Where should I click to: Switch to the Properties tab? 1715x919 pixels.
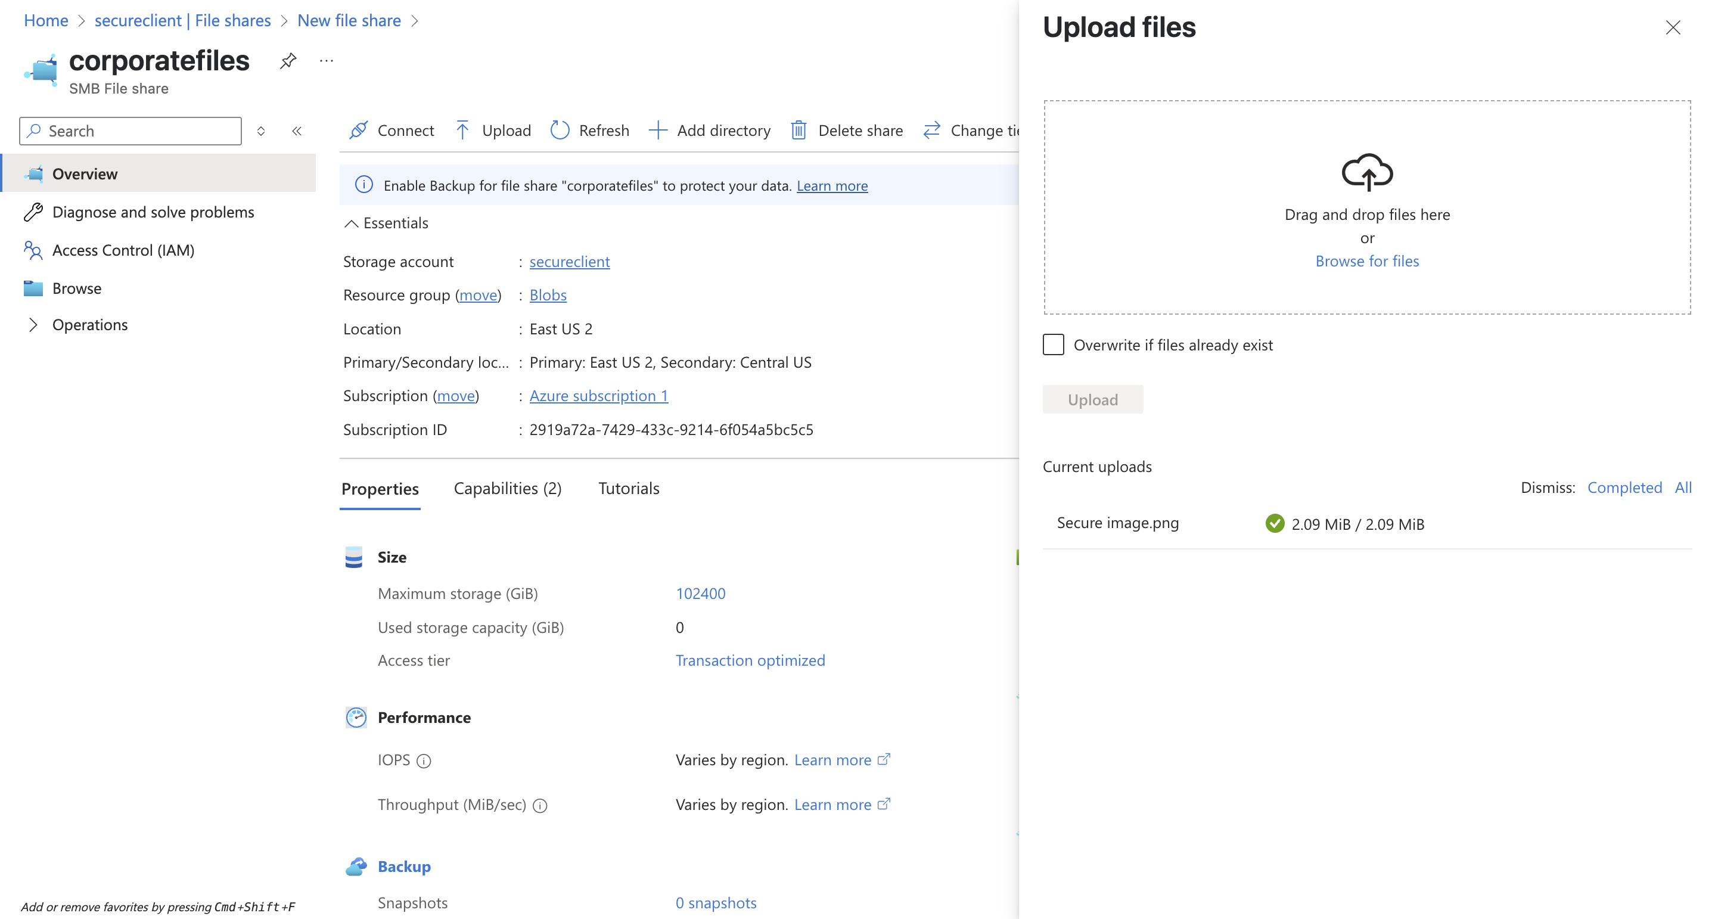[380, 489]
